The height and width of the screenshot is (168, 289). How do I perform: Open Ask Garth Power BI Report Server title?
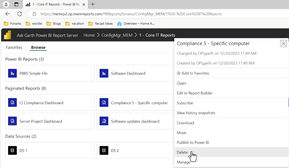tap(48, 35)
